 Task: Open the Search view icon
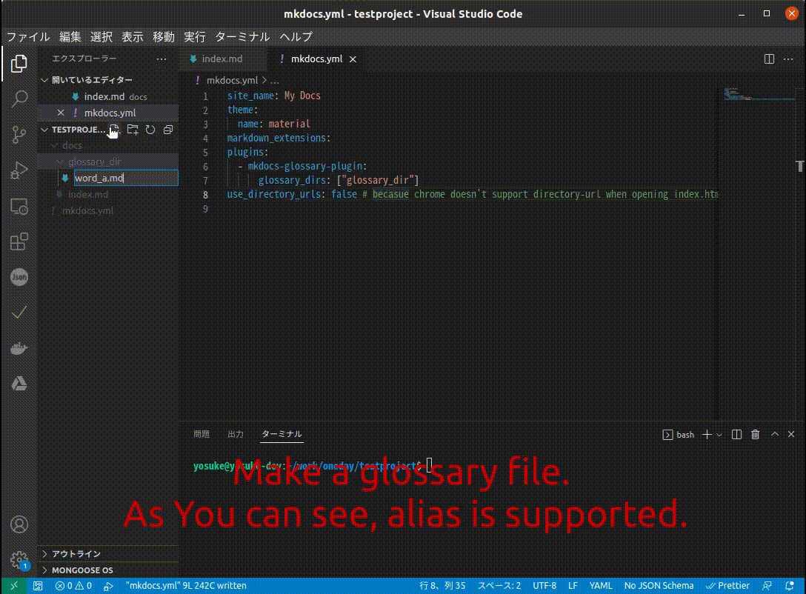pyautogui.click(x=19, y=99)
